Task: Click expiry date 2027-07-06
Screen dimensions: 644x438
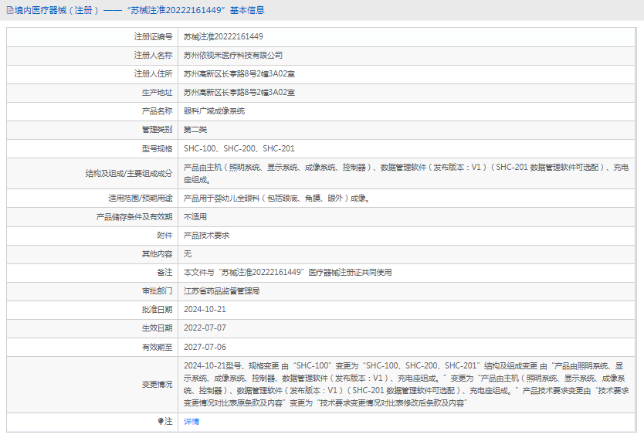Action: coord(205,347)
